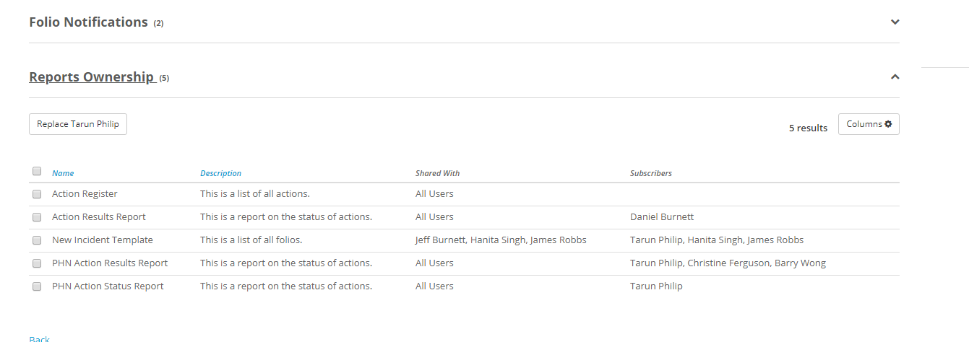This screenshot has height=342, width=969.
Task: Sort table by Description column header
Action: tap(220, 173)
